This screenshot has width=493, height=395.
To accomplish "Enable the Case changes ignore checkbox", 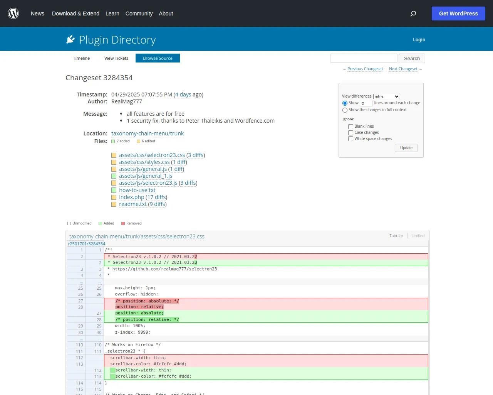I will pos(350,133).
